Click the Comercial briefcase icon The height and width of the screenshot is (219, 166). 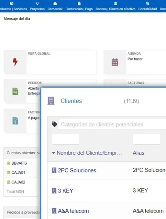click(x=55, y=4)
